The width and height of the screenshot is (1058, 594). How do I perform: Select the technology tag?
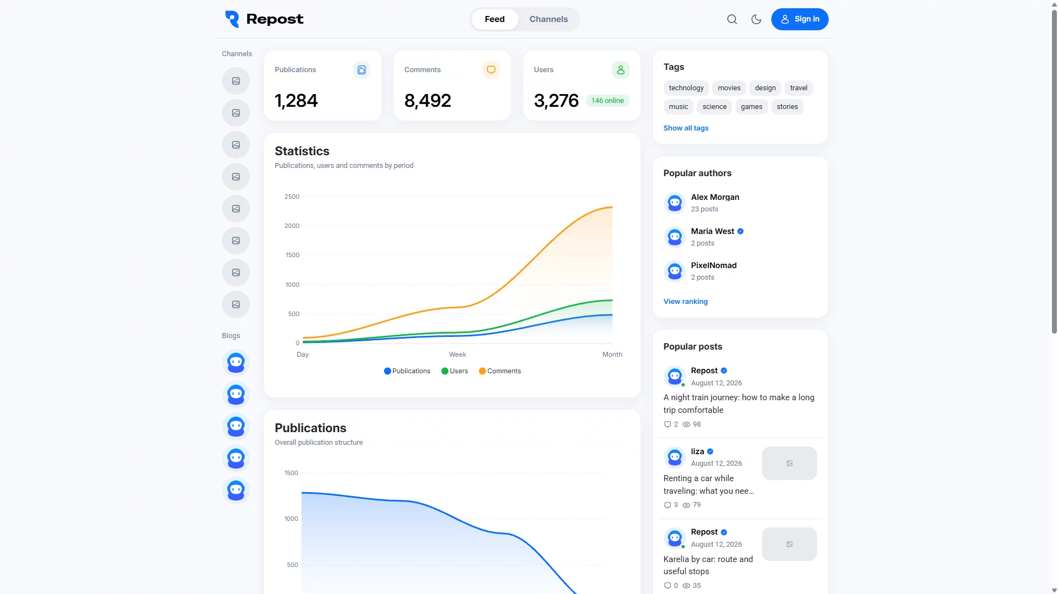(x=686, y=88)
